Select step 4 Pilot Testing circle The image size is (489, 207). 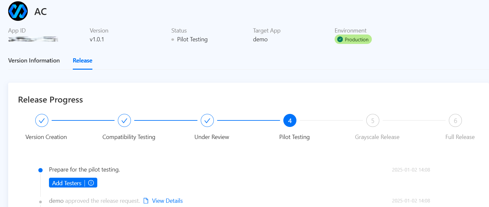point(290,121)
